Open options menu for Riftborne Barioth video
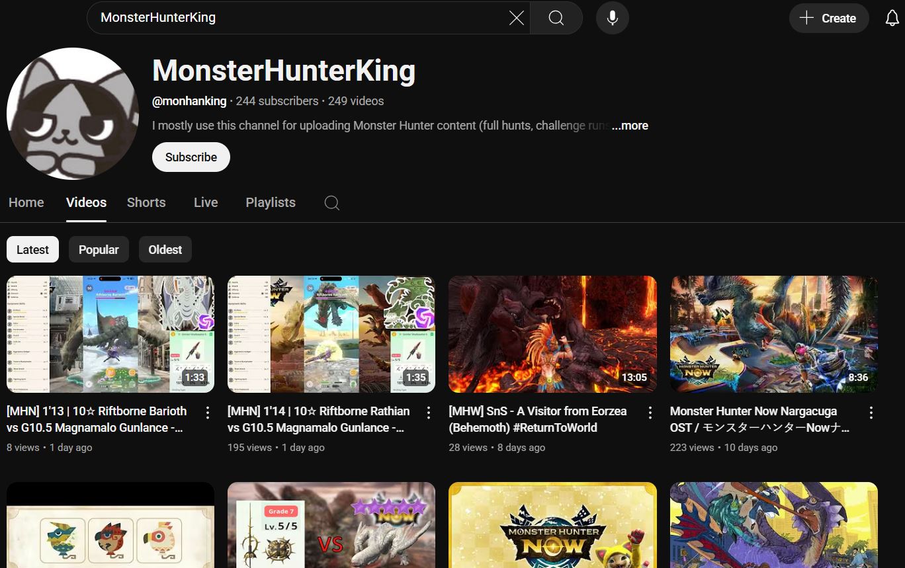Screen dimensions: 905x568 pos(208,413)
